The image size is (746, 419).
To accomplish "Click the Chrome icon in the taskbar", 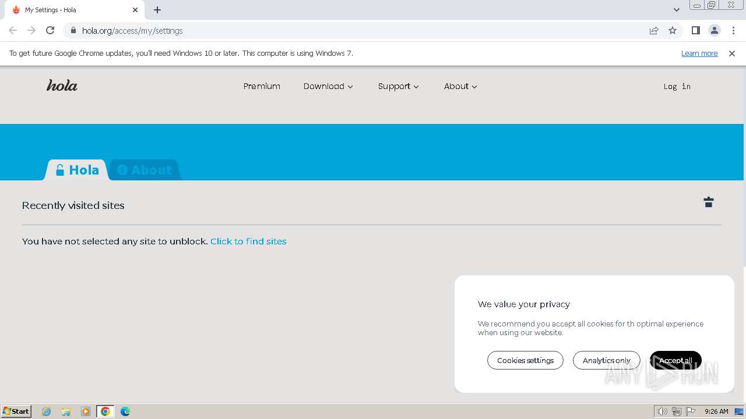I will 105,411.
